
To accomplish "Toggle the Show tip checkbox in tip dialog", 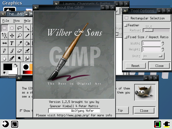I will click(21, 111).
